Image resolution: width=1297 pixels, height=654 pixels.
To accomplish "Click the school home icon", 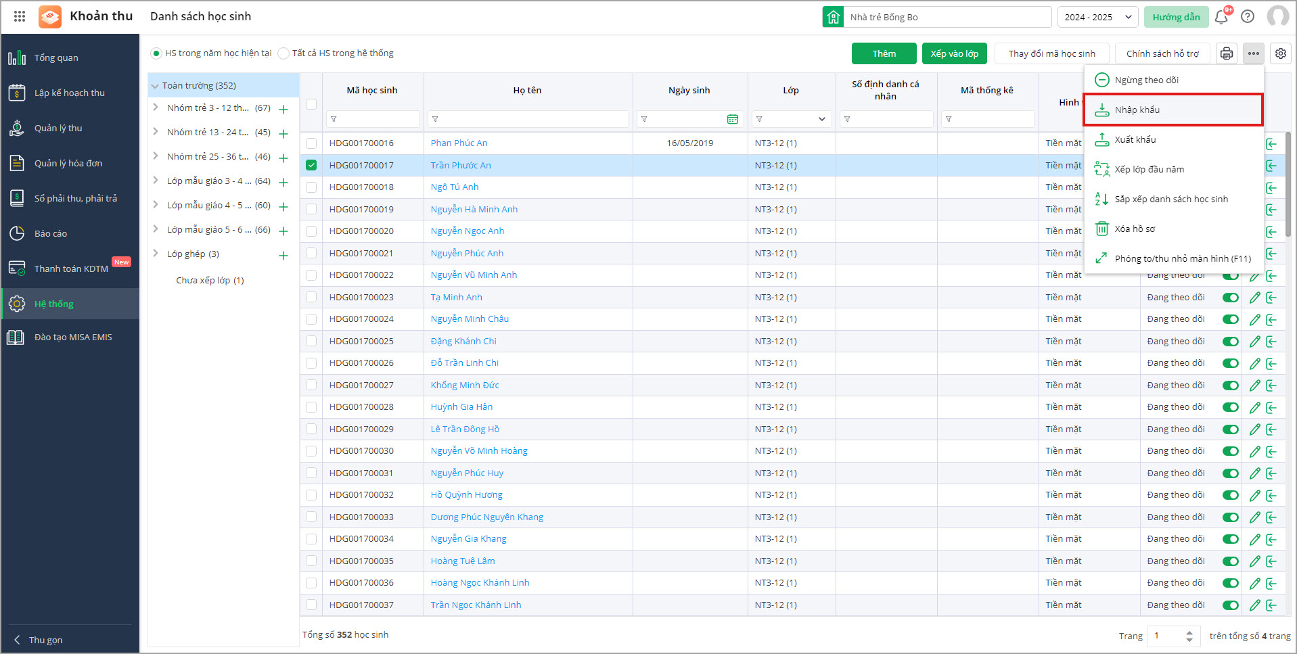I will (833, 17).
